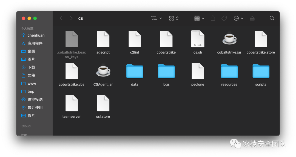Open 桌面 in the sidebar
296x157 pixels.
(x=28, y=51)
